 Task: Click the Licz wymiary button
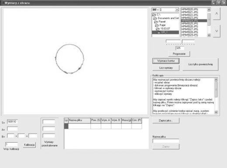166,68
